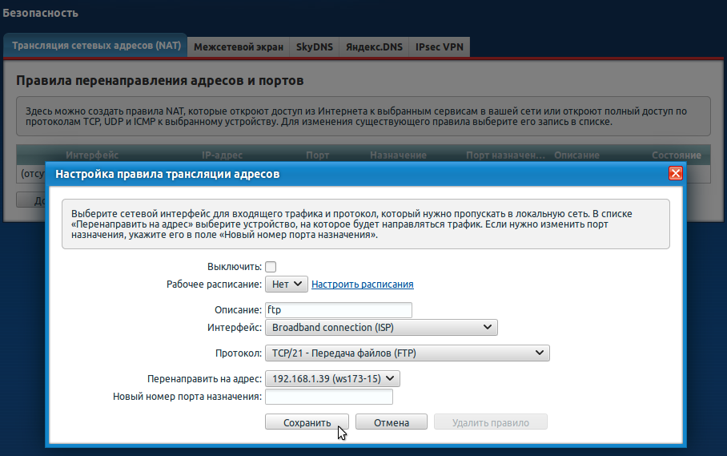Viewport: 727px width, 456px height.
Task: Open the Протокол TCP/21 dropdown
Action: tap(407, 353)
